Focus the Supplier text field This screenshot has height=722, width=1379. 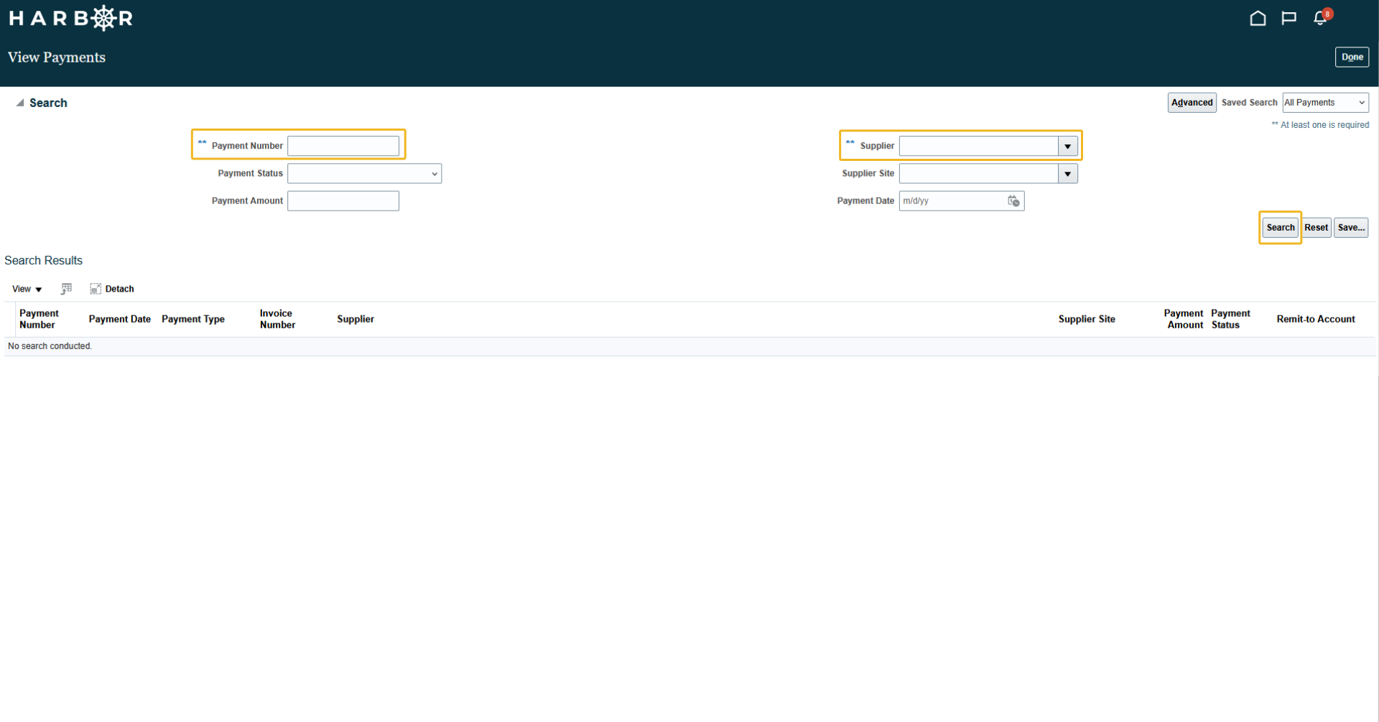979,146
